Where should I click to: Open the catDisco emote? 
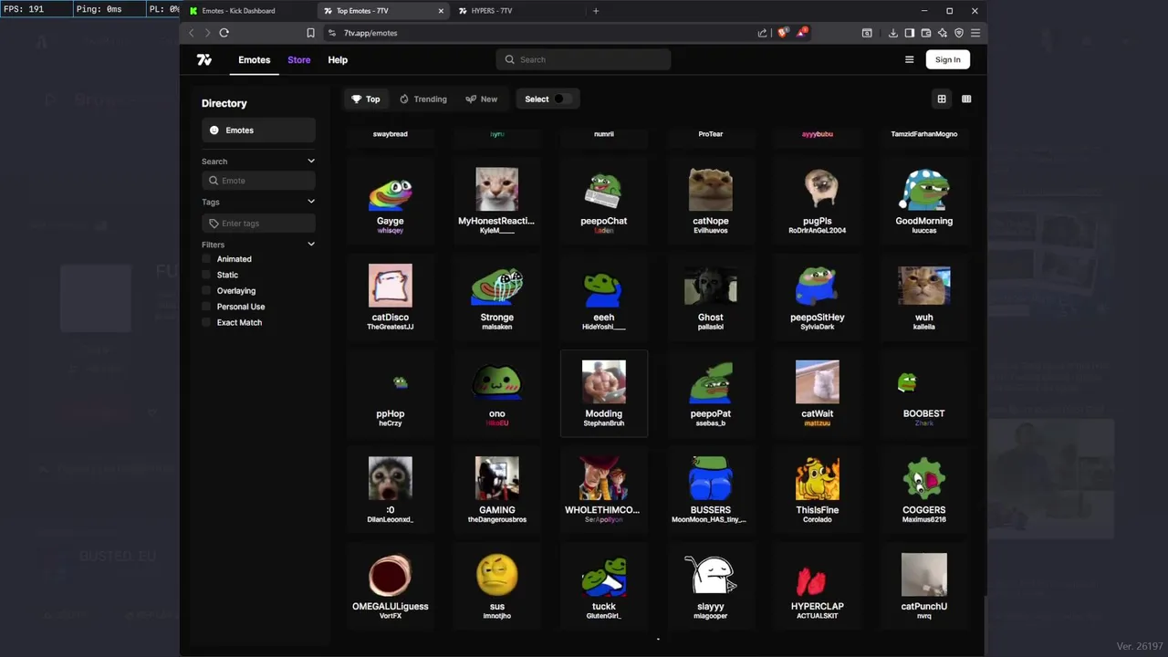(x=391, y=297)
